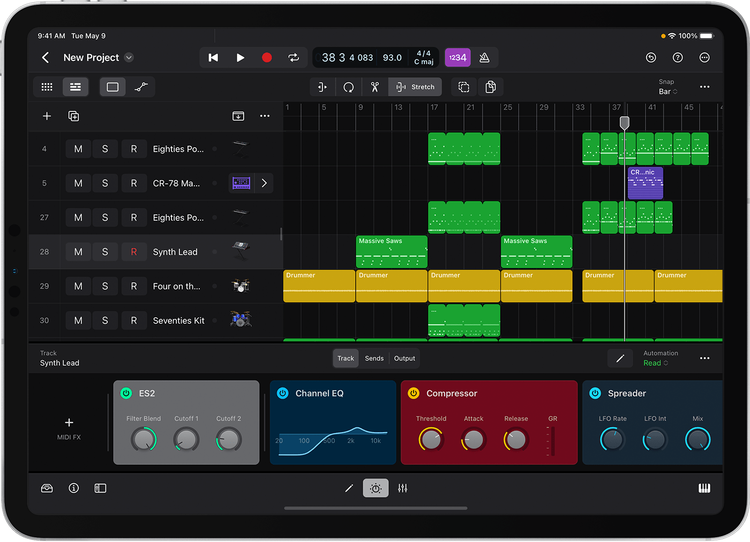This screenshot has width=750, height=542.
Task: Switch to the Sends tab
Action: [374, 358]
